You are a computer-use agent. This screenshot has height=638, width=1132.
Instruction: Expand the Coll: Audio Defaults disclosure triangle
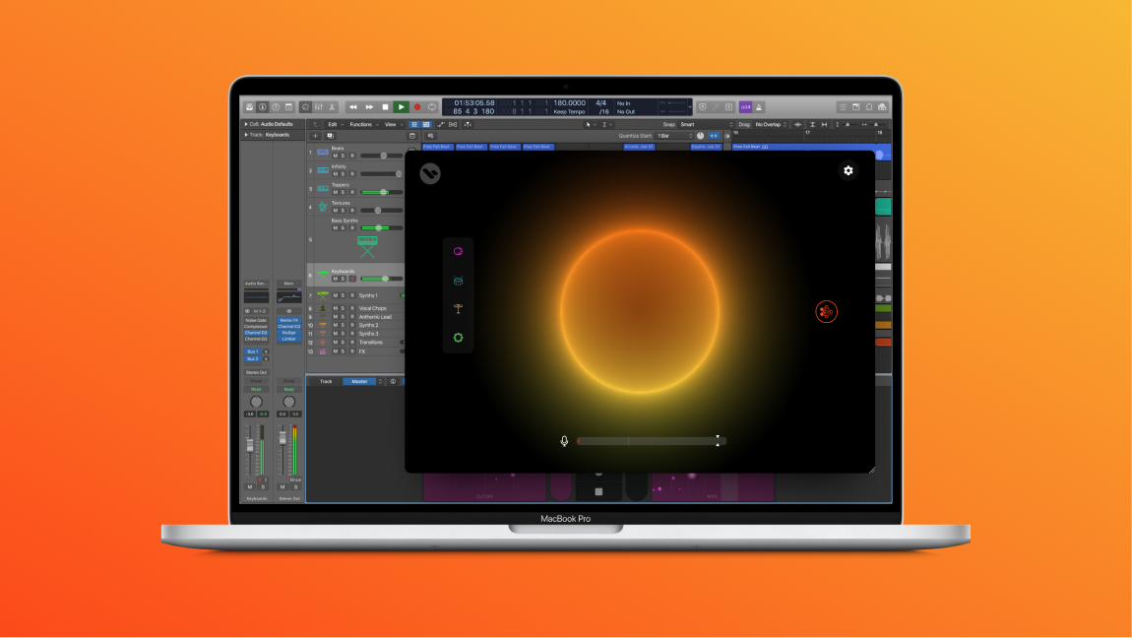point(245,124)
